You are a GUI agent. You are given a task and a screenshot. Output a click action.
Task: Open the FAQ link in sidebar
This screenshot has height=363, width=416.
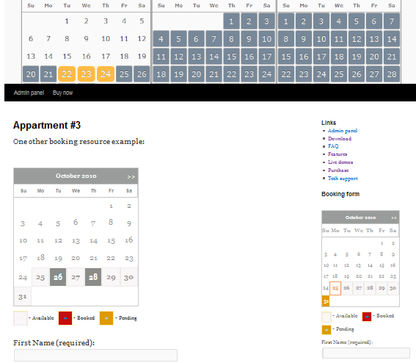click(333, 146)
